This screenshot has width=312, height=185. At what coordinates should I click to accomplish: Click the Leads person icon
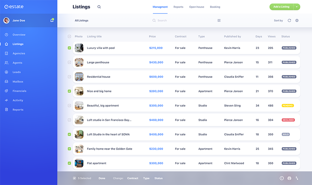click(6, 72)
